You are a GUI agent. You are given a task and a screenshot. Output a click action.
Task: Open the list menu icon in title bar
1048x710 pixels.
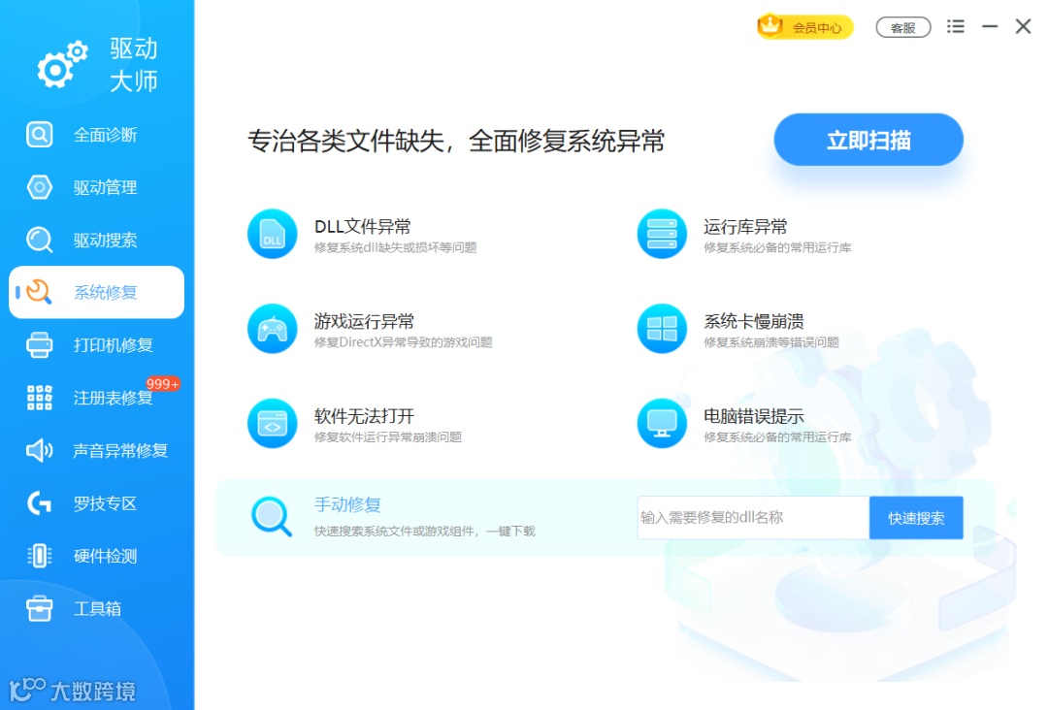point(956,26)
